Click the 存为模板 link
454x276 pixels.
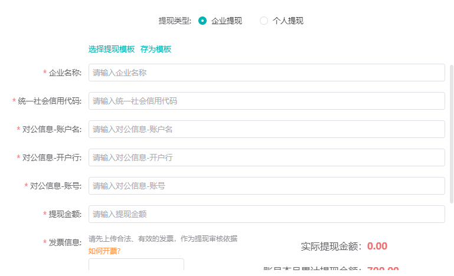(156, 49)
